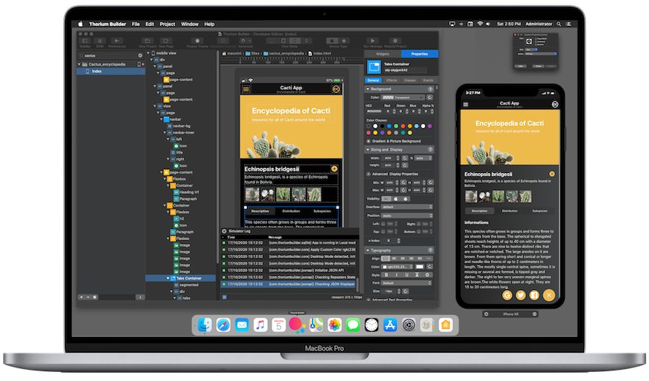Viewport: 649px width, 381px height.
Task: Apply underline text style
Action: click(407, 274)
